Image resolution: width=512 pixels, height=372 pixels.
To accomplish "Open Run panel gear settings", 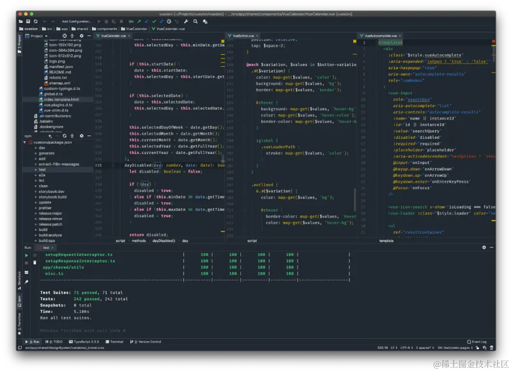I will 484,248.
